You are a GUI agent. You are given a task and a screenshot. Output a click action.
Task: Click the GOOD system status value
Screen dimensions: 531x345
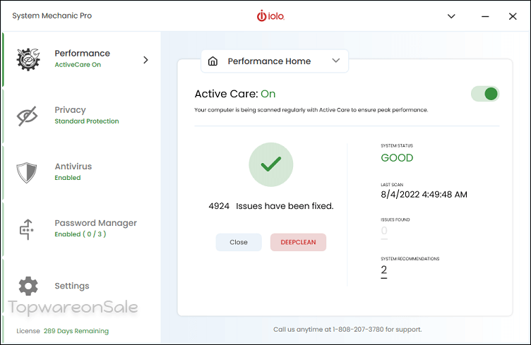397,157
